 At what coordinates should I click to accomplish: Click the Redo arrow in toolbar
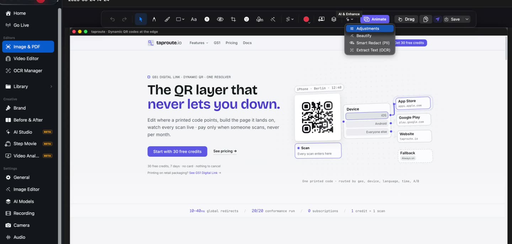click(124, 19)
